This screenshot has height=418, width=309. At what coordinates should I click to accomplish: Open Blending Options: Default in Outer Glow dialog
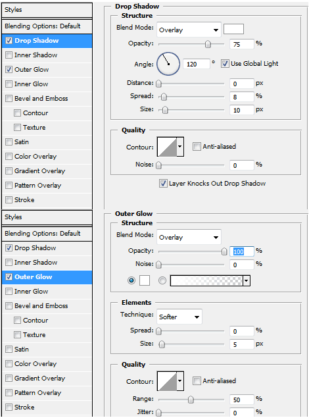coord(47,234)
